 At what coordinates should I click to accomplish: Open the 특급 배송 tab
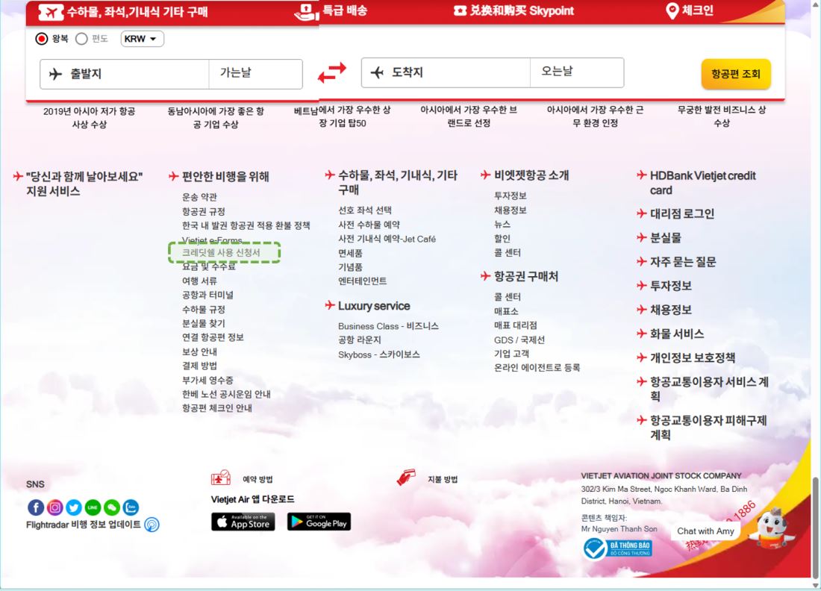pyautogui.click(x=331, y=10)
